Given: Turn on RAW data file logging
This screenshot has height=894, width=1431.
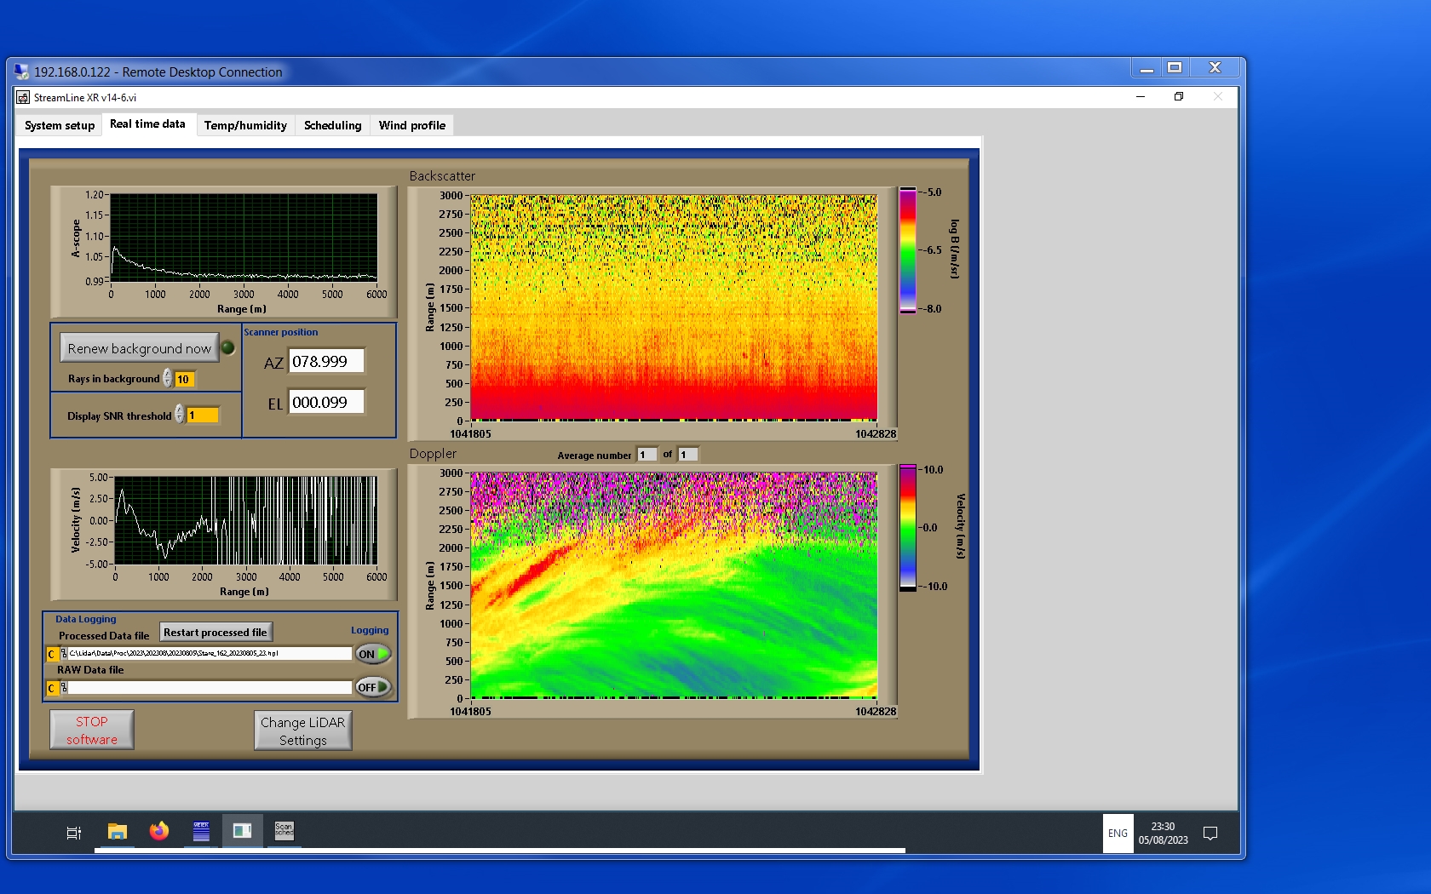Looking at the screenshot, I should (373, 687).
